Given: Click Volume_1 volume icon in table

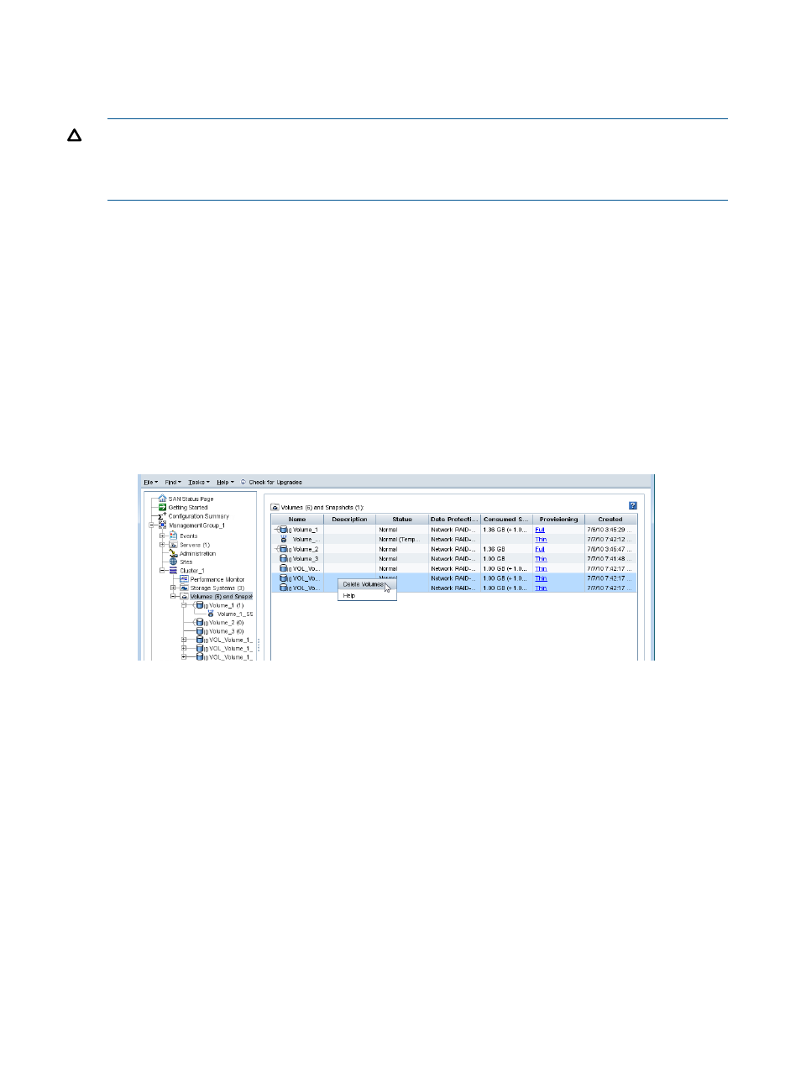Looking at the screenshot, I should pyautogui.click(x=284, y=530).
